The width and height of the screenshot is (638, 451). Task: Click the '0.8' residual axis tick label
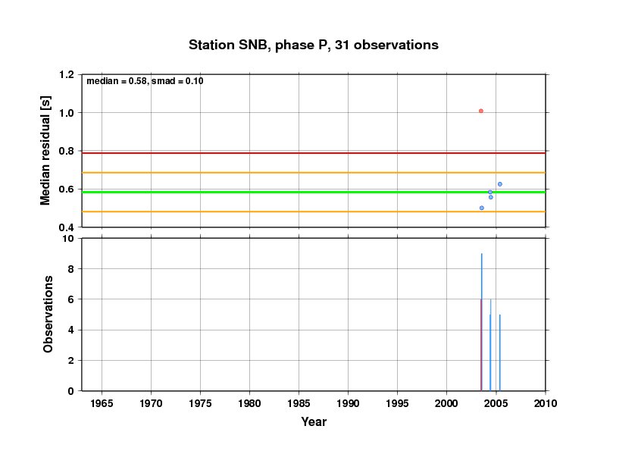tap(67, 151)
